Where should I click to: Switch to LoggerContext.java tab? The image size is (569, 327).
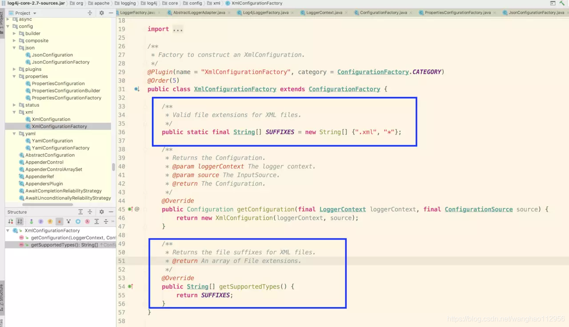[x=324, y=12]
